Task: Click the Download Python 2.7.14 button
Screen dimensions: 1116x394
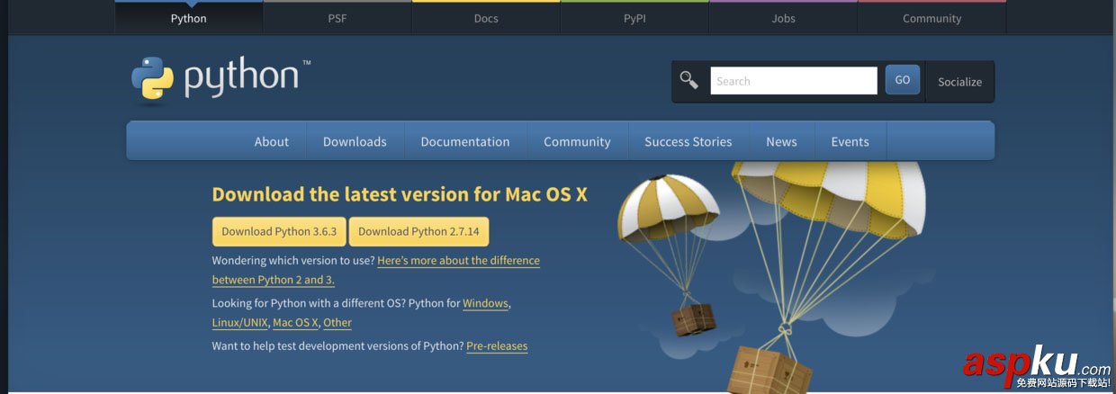Action: tap(418, 231)
